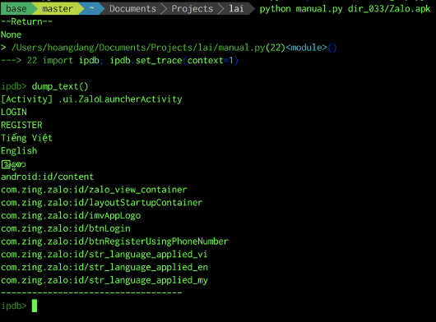Click the '--Return--' line

coord(26,21)
